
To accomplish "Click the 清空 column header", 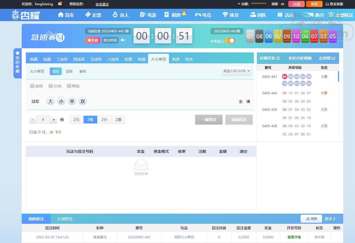I will pos(243,151).
